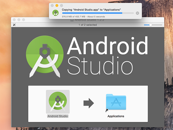Click the close button of Android Studio 1.2.2 window
The image size is (173, 130).
point(14,20)
